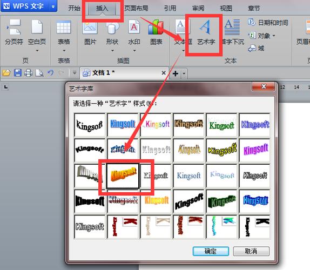Expand the shapes (形状) dropdown arrow
This screenshot has width=310, height=270.
pyautogui.click(x=112, y=51)
